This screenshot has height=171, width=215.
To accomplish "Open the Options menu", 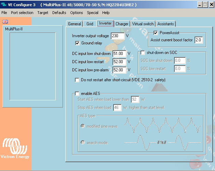I will pos(77,13).
